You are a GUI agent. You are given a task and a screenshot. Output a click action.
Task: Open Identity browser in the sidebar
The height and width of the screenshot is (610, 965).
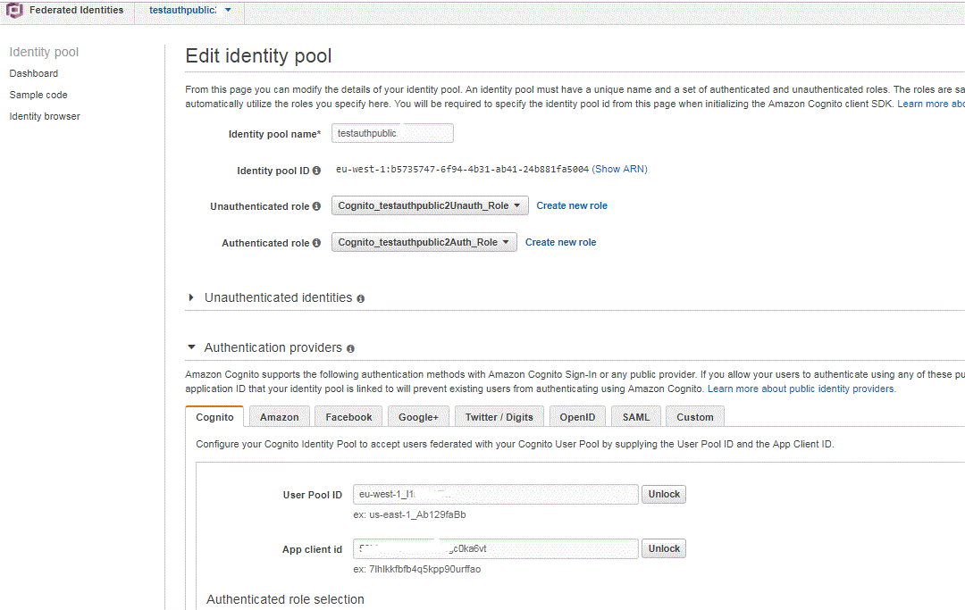45,116
